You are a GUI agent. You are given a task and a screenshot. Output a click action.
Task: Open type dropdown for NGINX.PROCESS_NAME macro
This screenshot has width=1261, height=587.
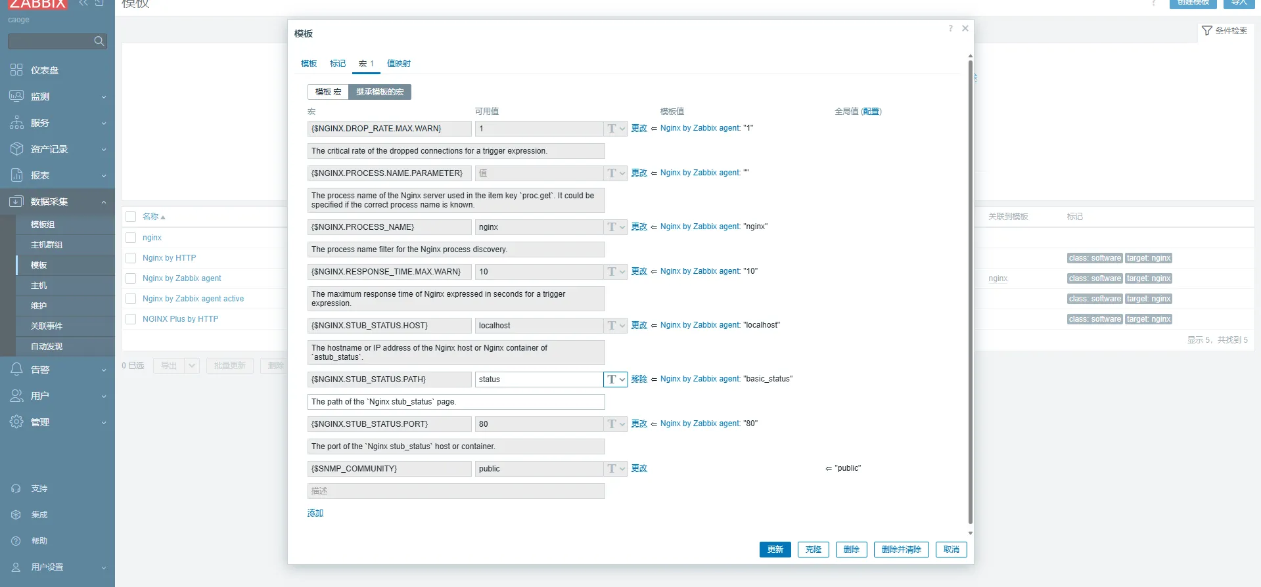pyautogui.click(x=616, y=227)
